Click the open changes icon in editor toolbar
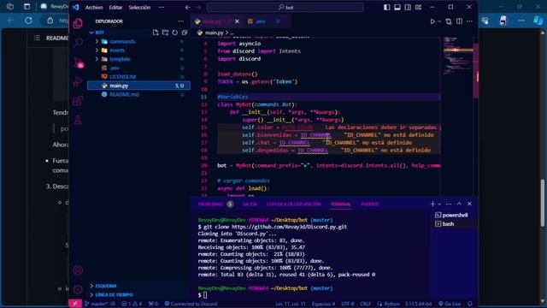Image resolution: width=547 pixels, height=308 pixels. [x=449, y=21]
